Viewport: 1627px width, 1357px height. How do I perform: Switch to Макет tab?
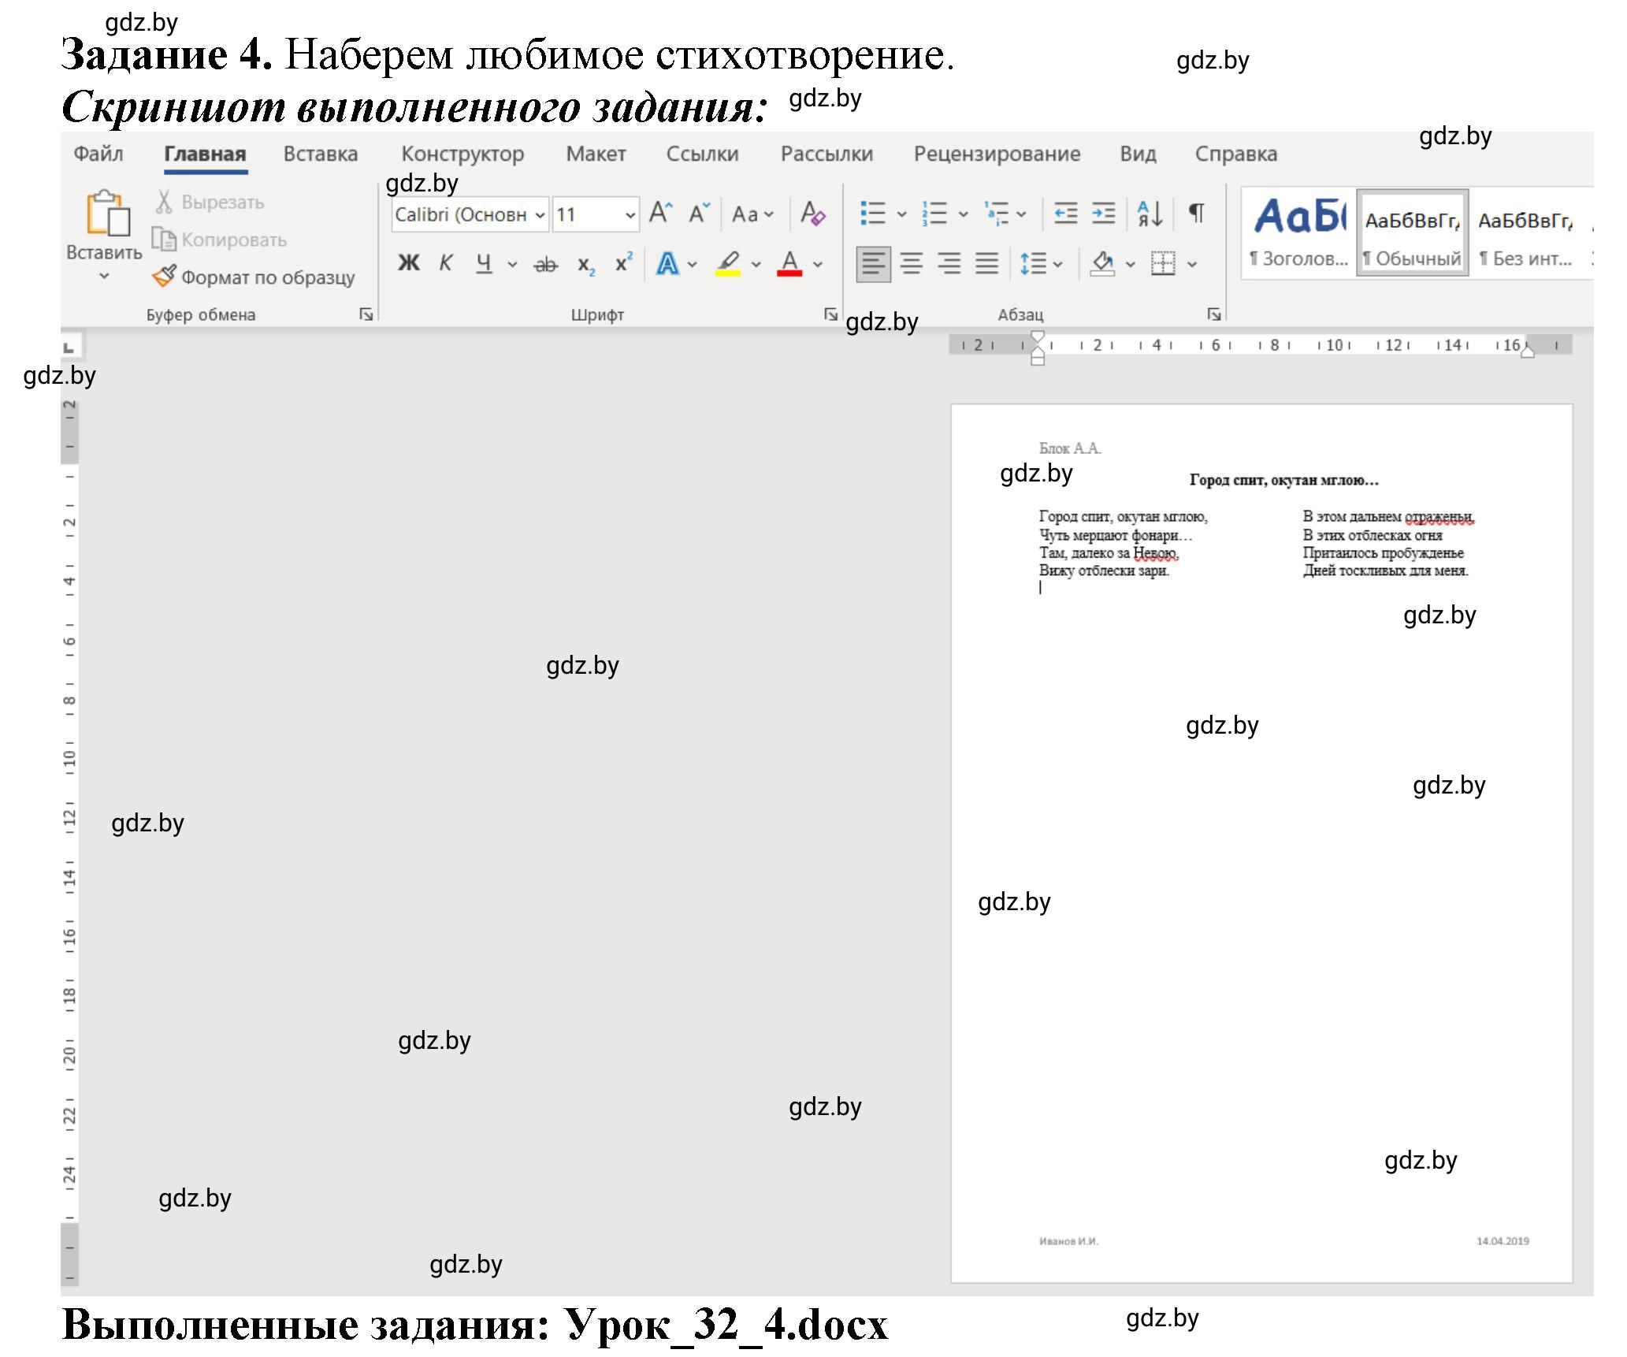pyautogui.click(x=596, y=154)
